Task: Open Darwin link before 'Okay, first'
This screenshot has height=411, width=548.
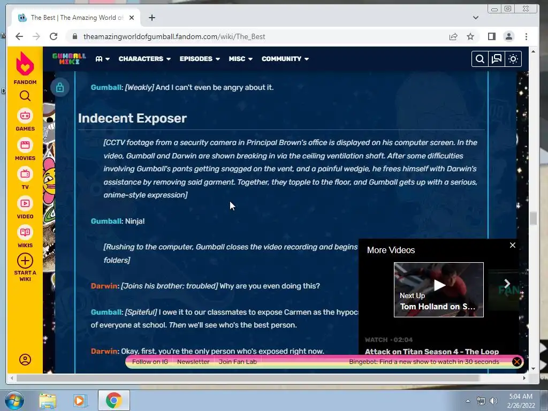Action: coord(104,351)
